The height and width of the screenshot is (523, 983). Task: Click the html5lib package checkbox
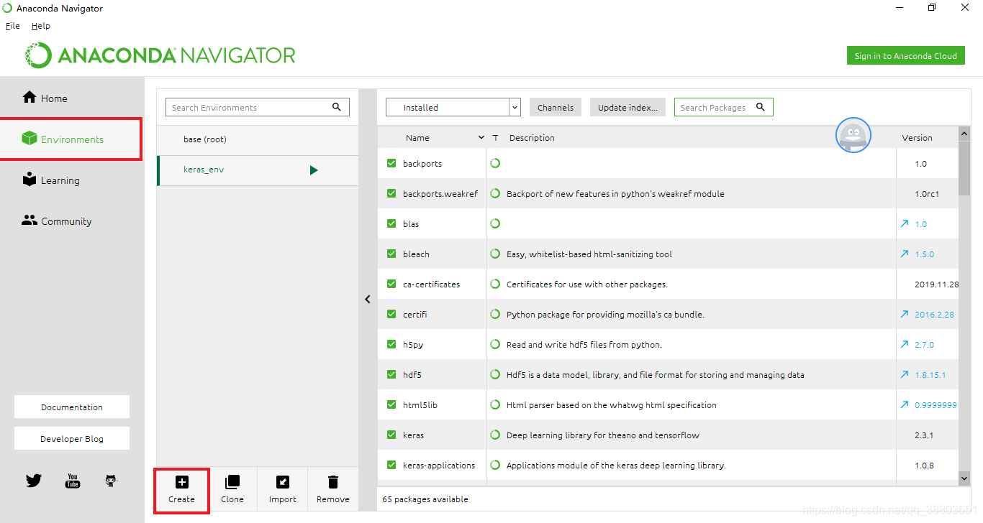pyautogui.click(x=391, y=404)
